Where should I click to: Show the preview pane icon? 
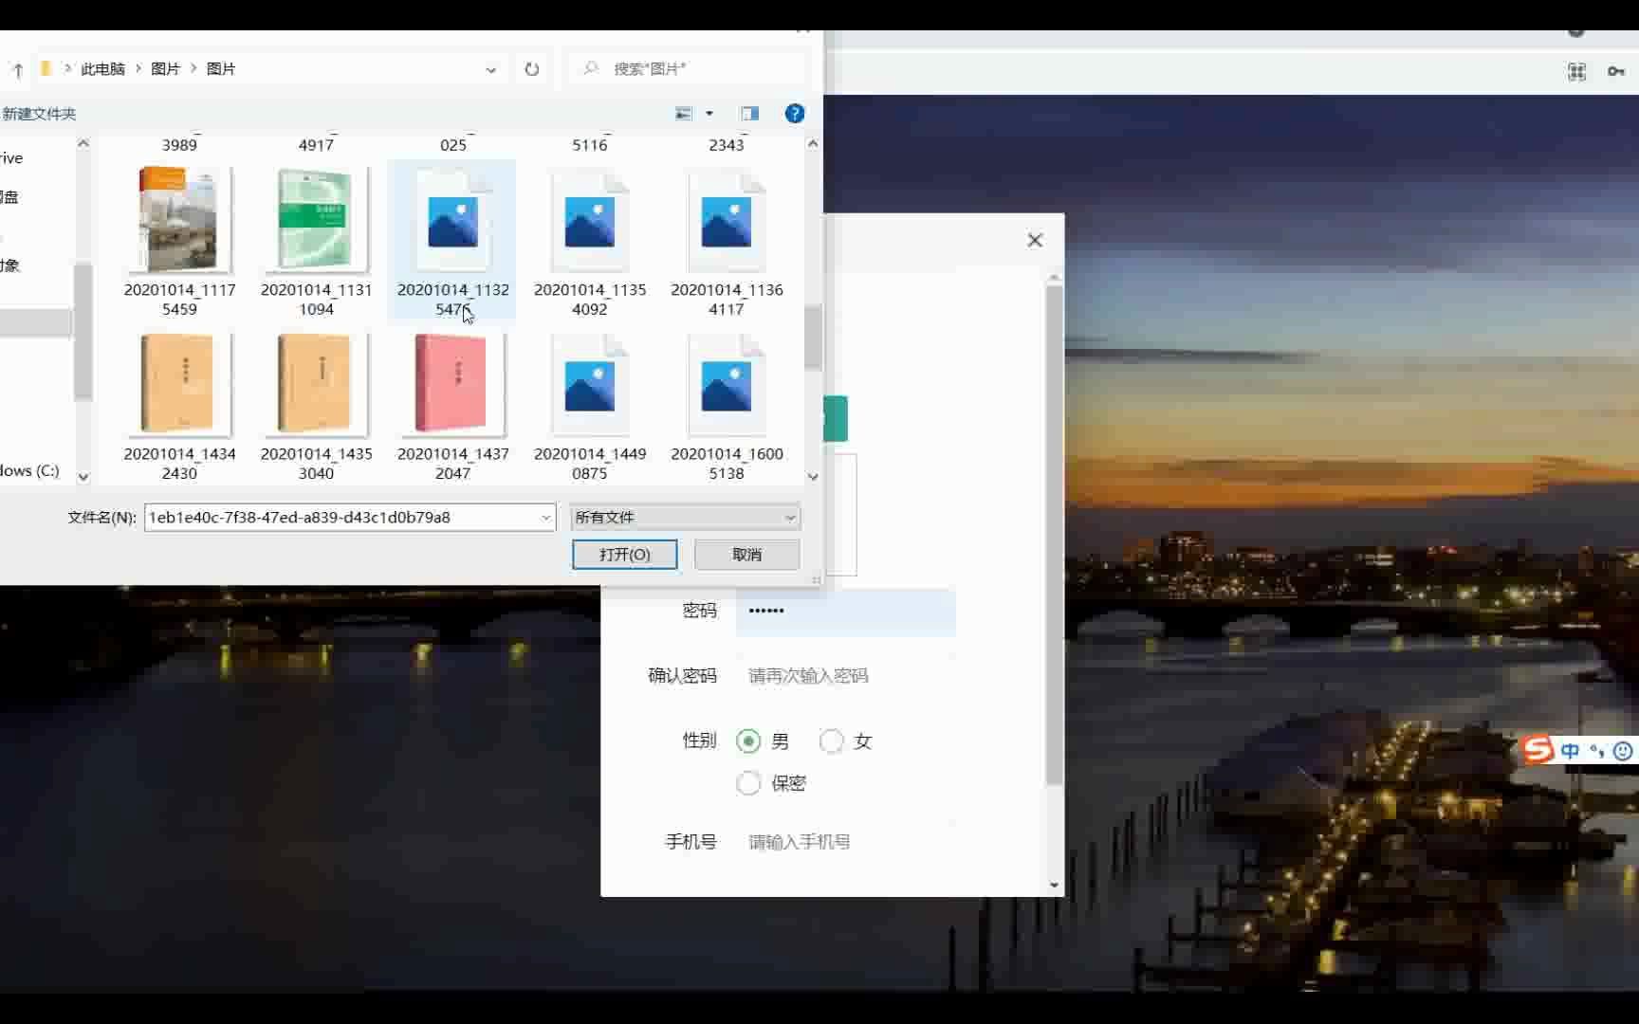coord(749,113)
